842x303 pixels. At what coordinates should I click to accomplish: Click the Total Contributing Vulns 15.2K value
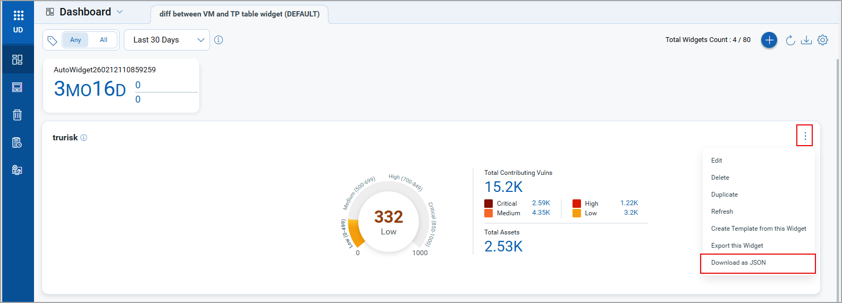(503, 187)
